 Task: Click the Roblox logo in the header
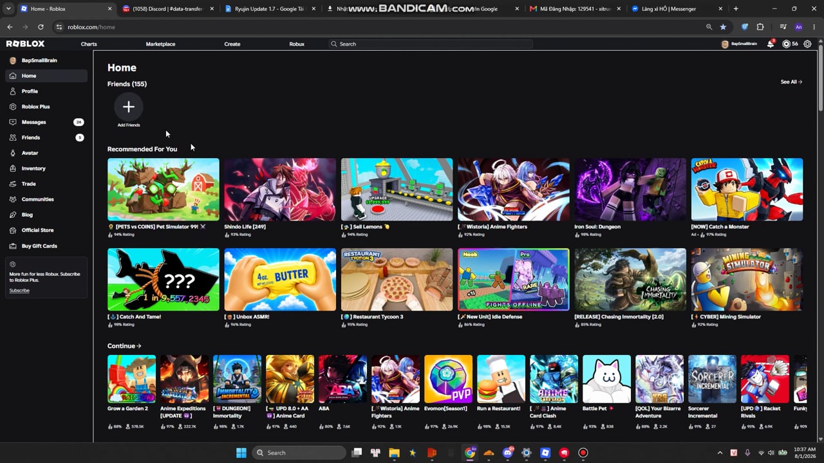coord(26,44)
